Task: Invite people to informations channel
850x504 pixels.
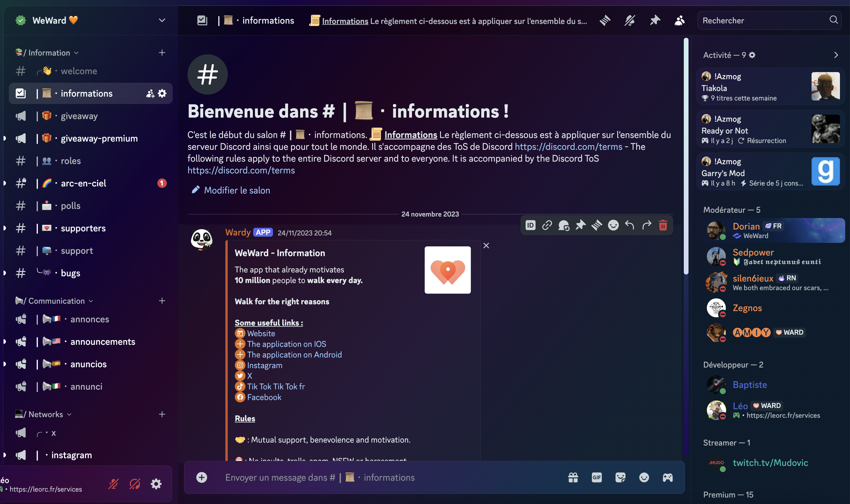Action: (150, 93)
